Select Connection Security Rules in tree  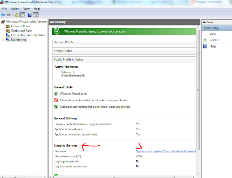tap(28, 35)
